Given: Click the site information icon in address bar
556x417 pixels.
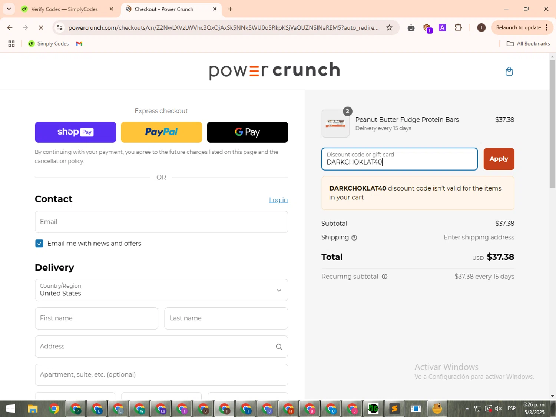Looking at the screenshot, I should coord(60,28).
